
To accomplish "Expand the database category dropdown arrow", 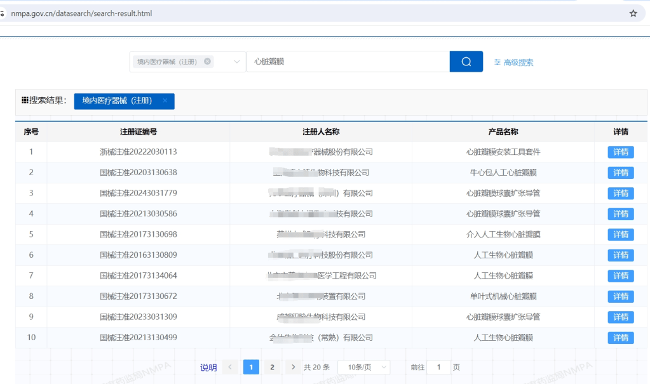I will click(237, 62).
